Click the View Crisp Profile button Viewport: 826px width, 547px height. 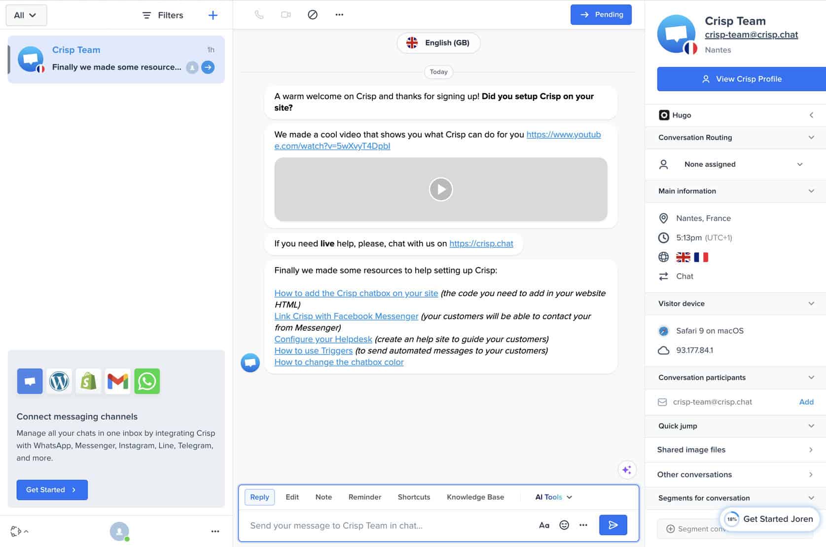pos(741,79)
